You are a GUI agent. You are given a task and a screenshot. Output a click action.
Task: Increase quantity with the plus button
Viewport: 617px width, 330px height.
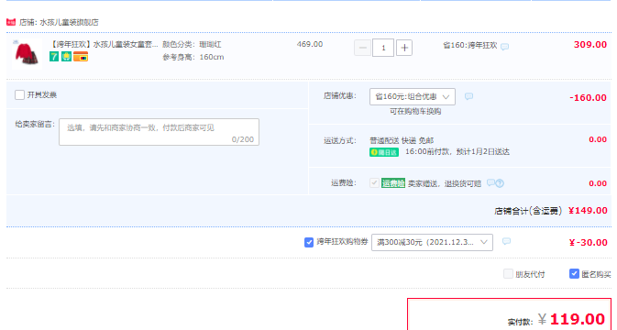(404, 48)
